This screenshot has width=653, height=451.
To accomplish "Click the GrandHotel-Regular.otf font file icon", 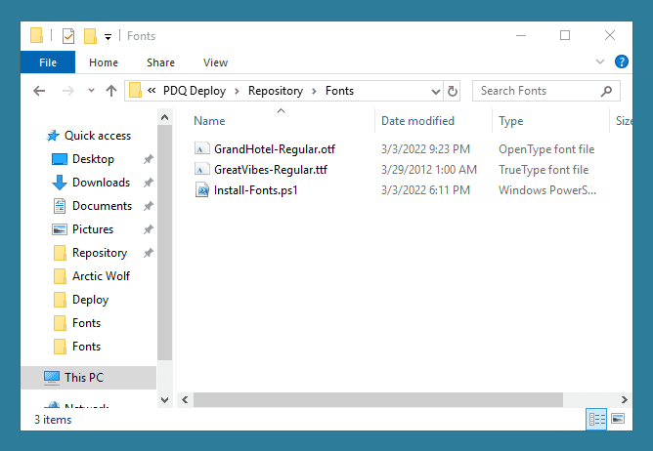I will (x=201, y=148).
